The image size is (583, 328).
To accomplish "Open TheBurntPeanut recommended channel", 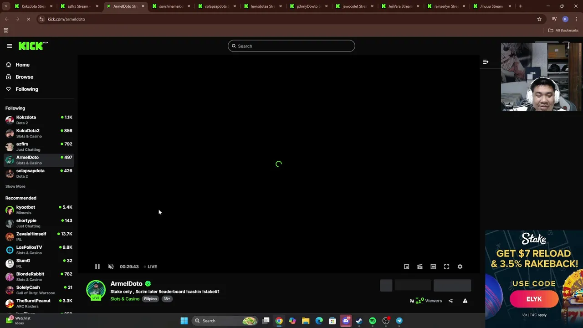I will tap(39, 303).
